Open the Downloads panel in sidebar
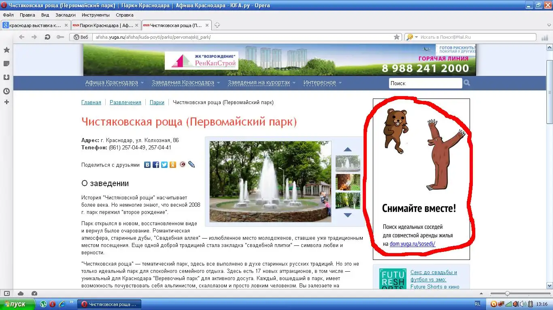This screenshot has height=310, width=553. (6, 77)
